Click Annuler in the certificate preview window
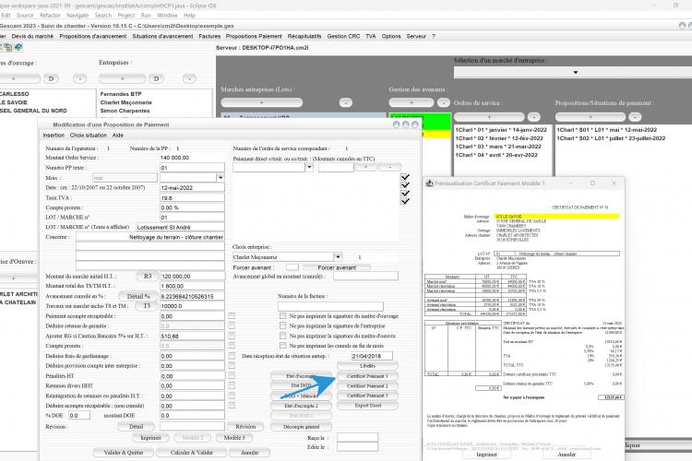 567,454
